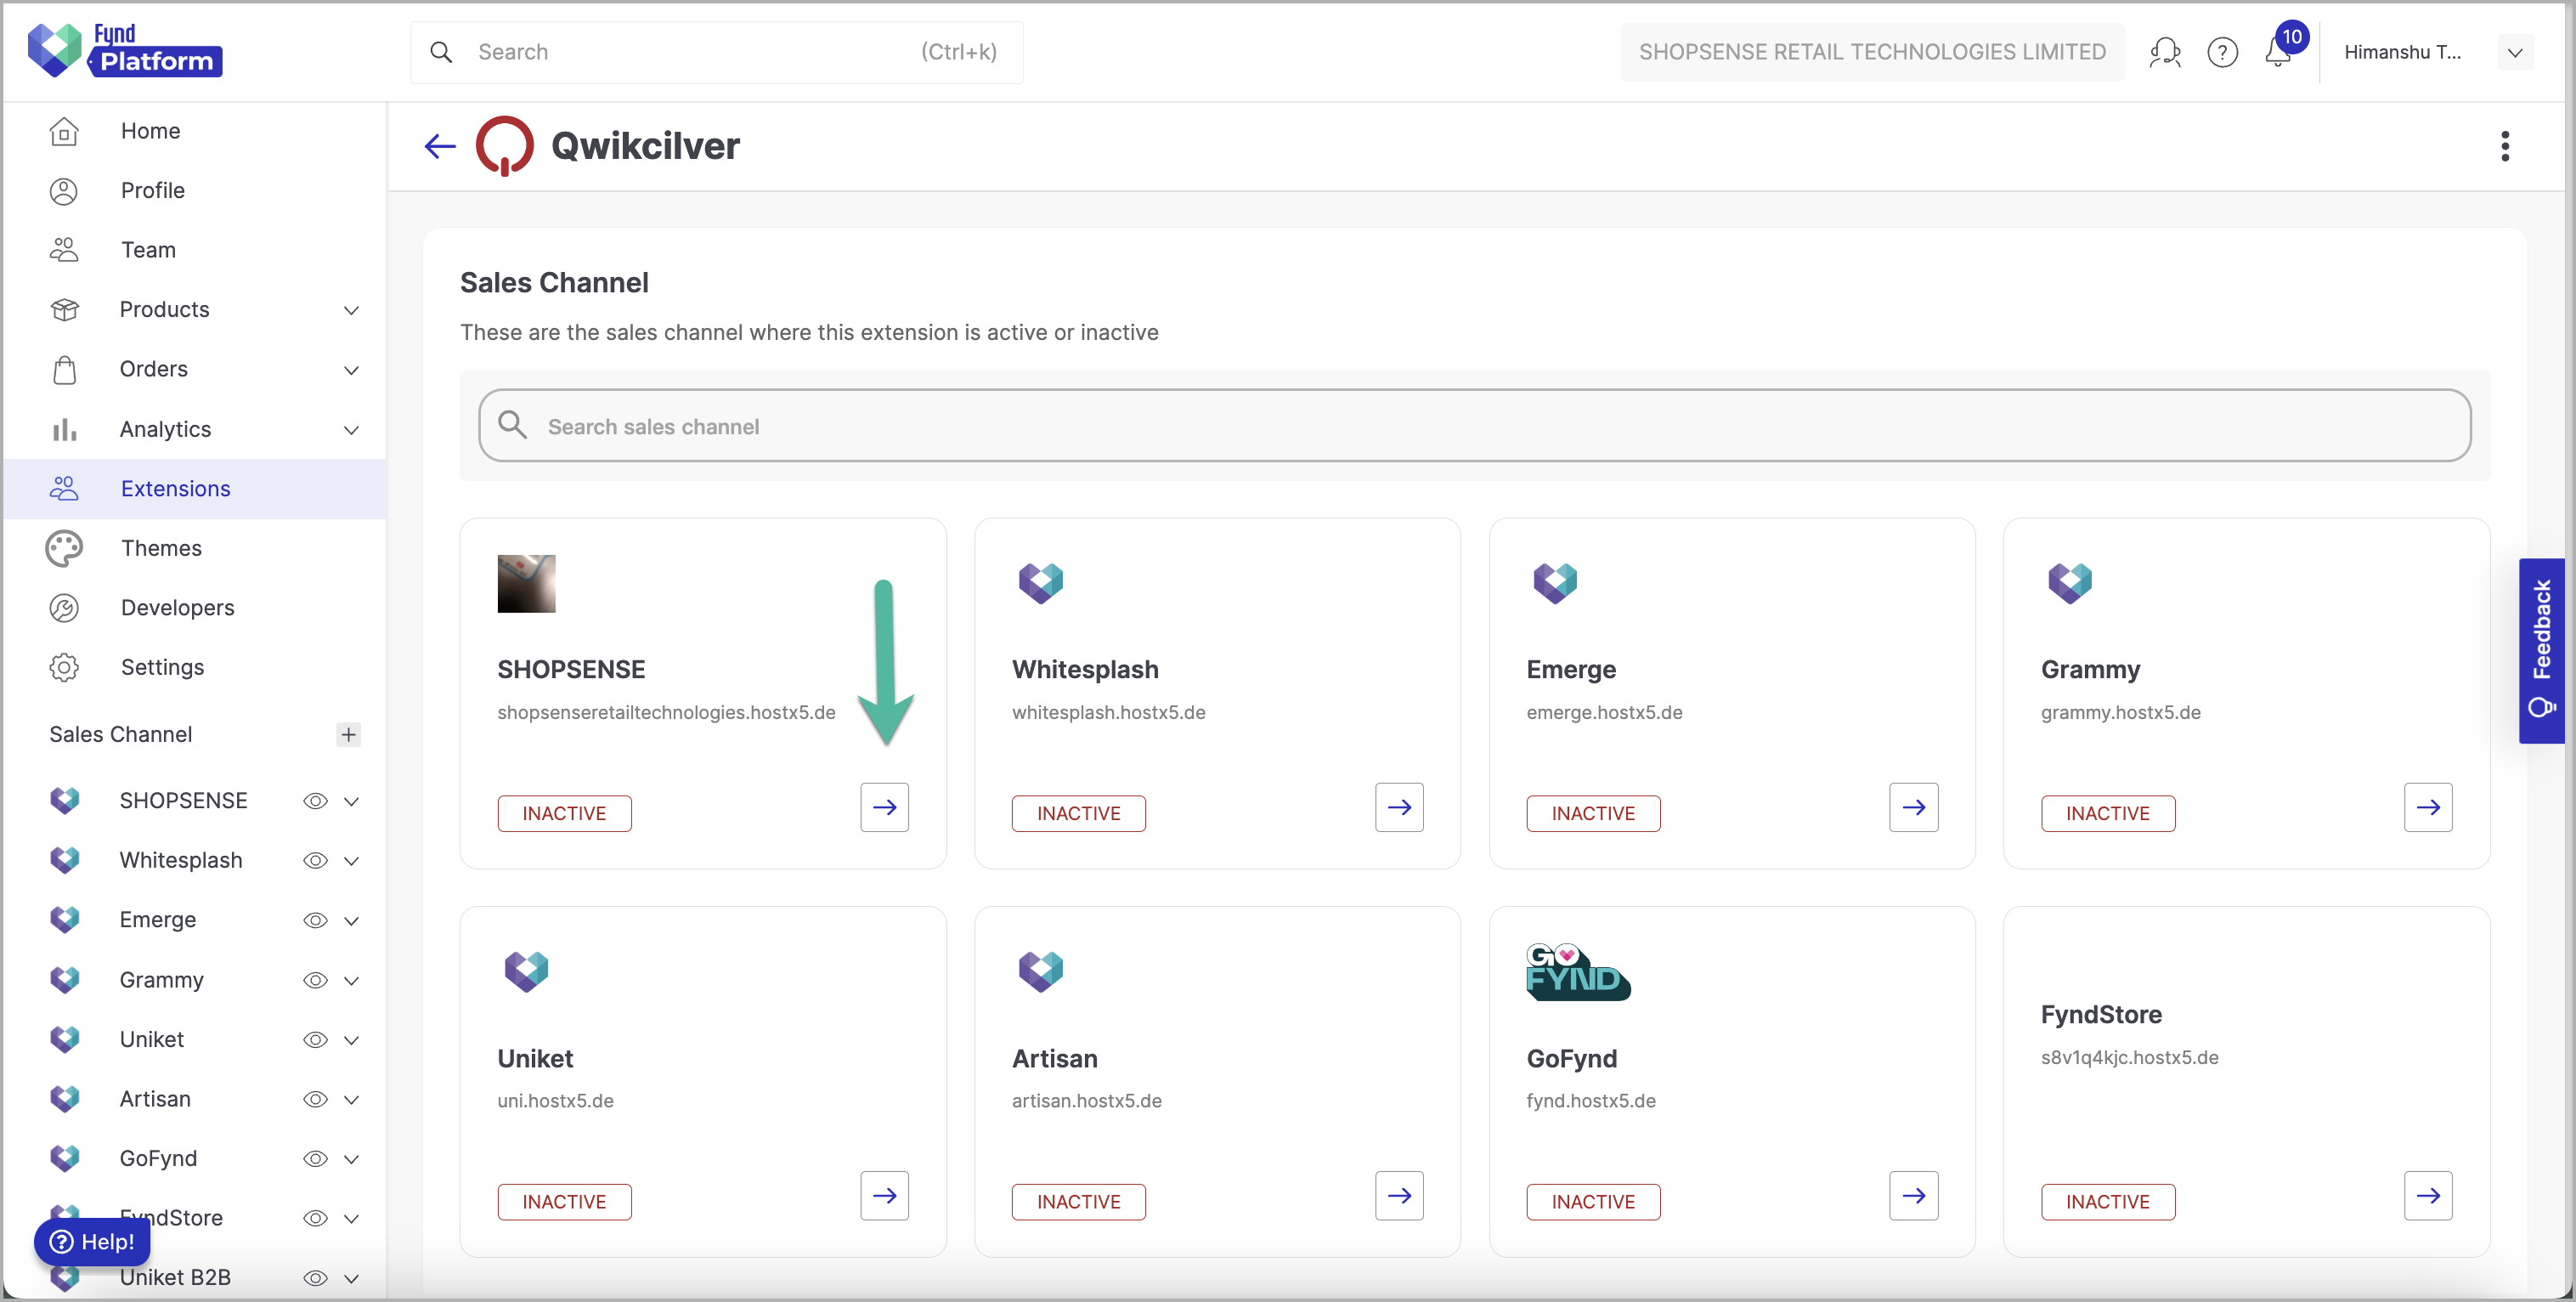Click the SHOPSENSE card thumbnail image
The height and width of the screenshot is (1302, 2576).
click(x=526, y=583)
